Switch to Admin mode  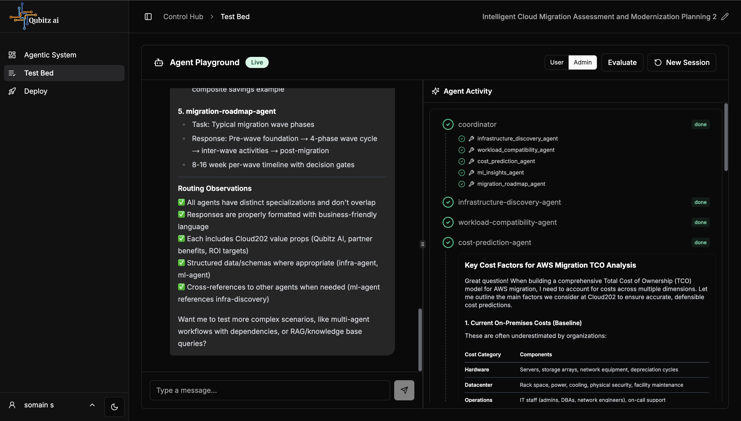click(582, 62)
